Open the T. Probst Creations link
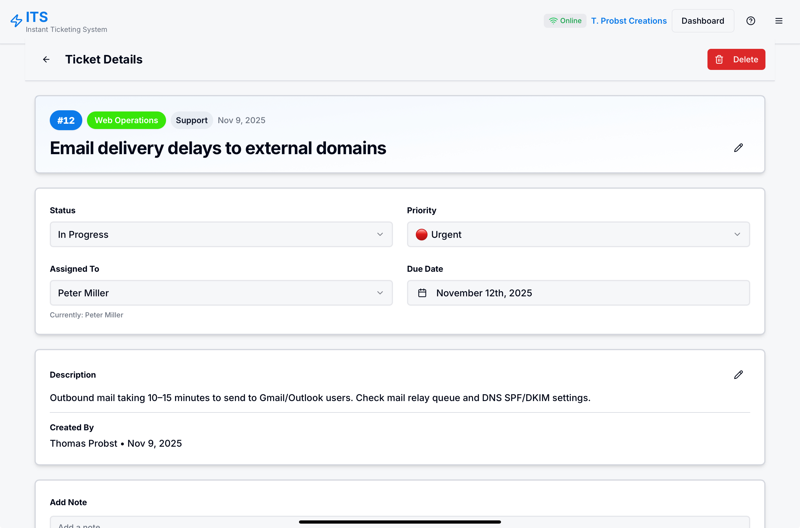800x528 pixels. pyautogui.click(x=629, y=21)
